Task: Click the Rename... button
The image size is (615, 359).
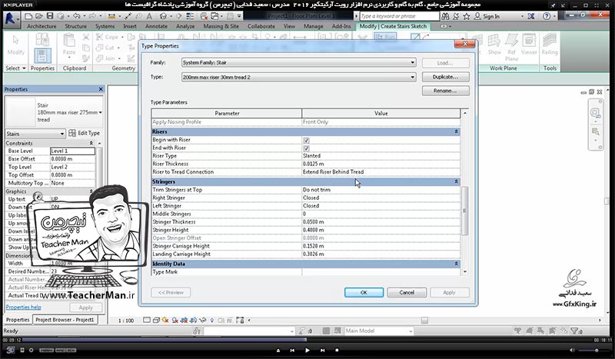Action: 446,91
